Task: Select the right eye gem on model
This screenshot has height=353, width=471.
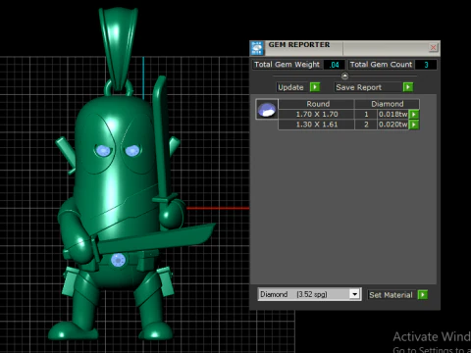Action: (132, 151)
